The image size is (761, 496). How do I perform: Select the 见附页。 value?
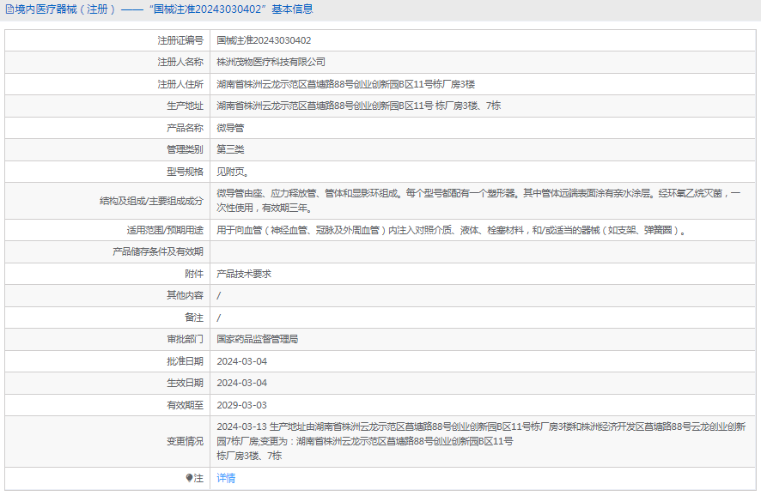click(x=233, y=172)
